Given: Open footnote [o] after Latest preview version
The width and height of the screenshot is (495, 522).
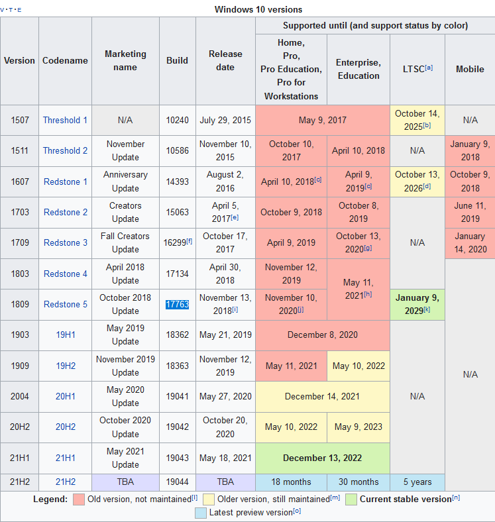Looking at the screenshot, I should pyautogui.click(x=297, y=511).
